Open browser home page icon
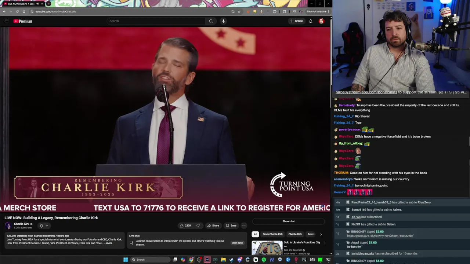This screenshot has width=470, height=264. point(24,11)
